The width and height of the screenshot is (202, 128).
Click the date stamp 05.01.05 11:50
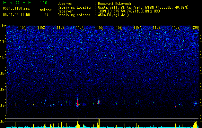tap(16, 15)
